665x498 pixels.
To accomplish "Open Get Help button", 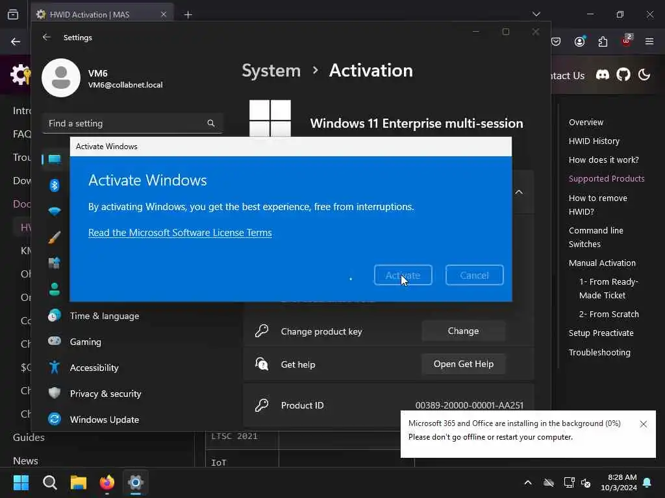I will (x=463, y=364).
